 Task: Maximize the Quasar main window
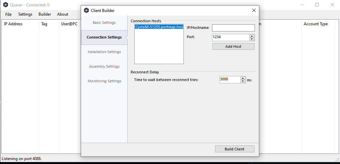317,5
